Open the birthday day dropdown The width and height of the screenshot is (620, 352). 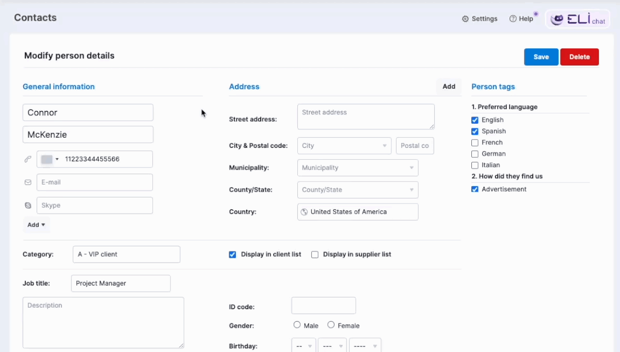click(304, 346)
